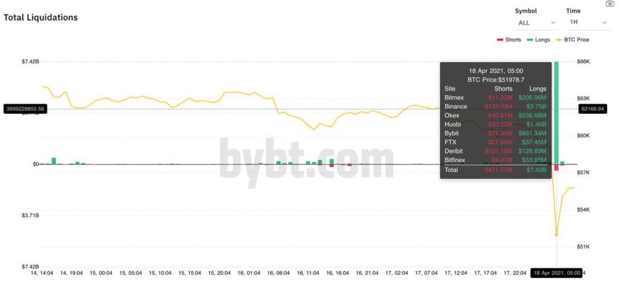
Task: Click the BTC price low point marker
Action: point(556,235)
